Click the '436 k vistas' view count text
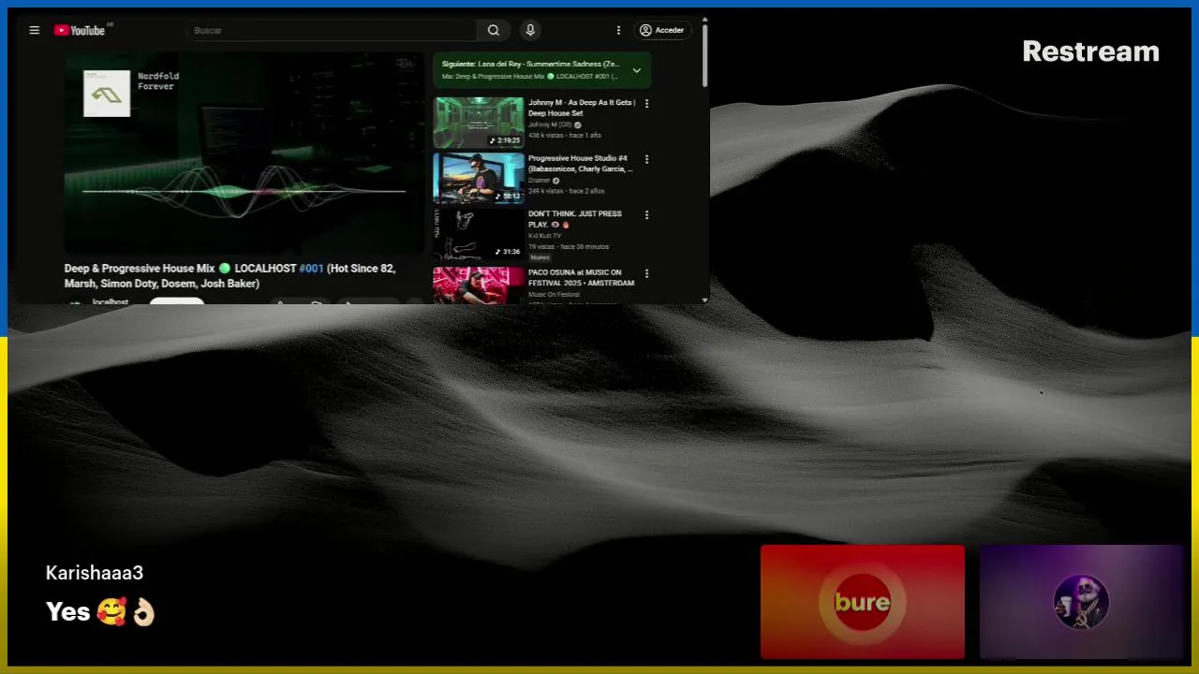The width and height of the screenshot is (1199, 674). (x=546, y=136)
